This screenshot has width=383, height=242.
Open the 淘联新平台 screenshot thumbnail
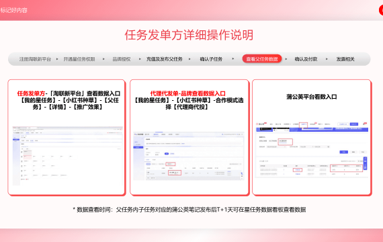(x=67, y=156)
